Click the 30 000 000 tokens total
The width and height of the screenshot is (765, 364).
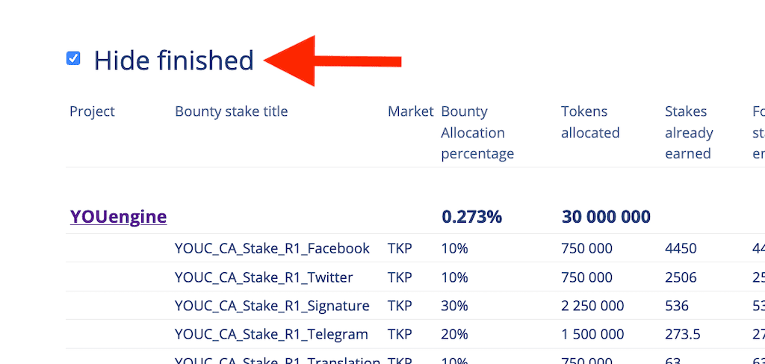pos(606,217)
